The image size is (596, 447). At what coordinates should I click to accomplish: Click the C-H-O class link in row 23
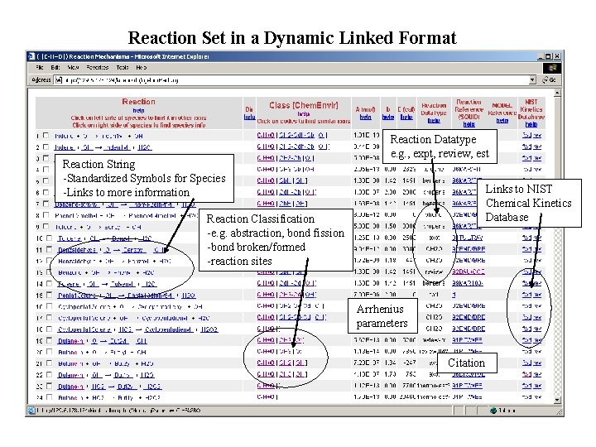(x=266, y=386)
